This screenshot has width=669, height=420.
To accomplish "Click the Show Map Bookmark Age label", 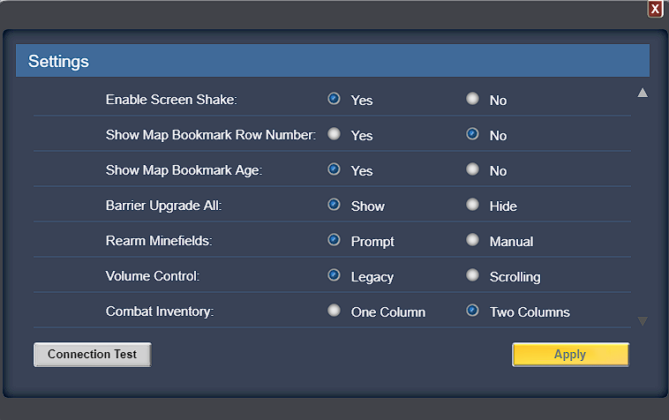I will [184, 170].
